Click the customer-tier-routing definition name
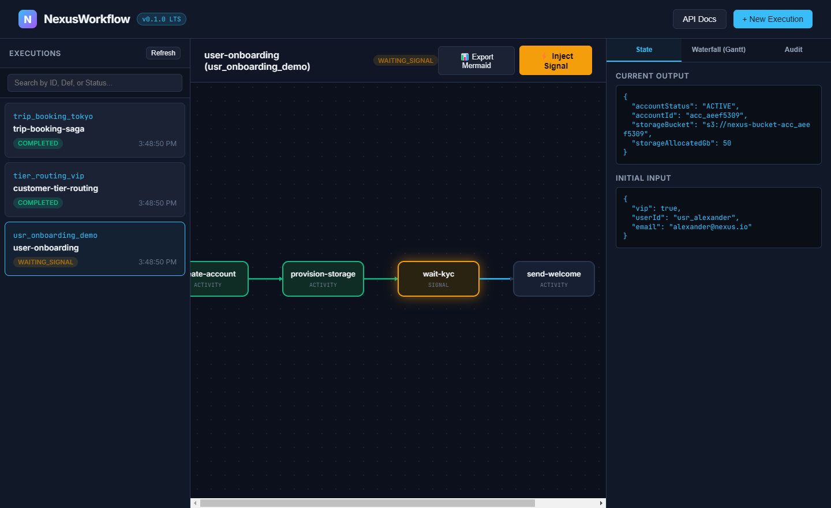This screenshot has width=831, height=508. (55, 188)
